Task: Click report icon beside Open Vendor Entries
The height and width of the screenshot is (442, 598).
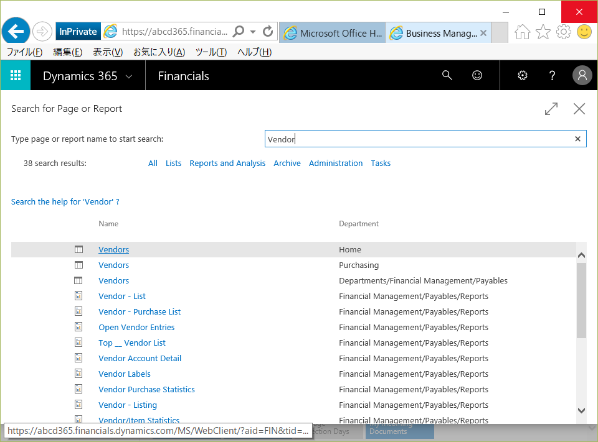Action: click(78, 327)
